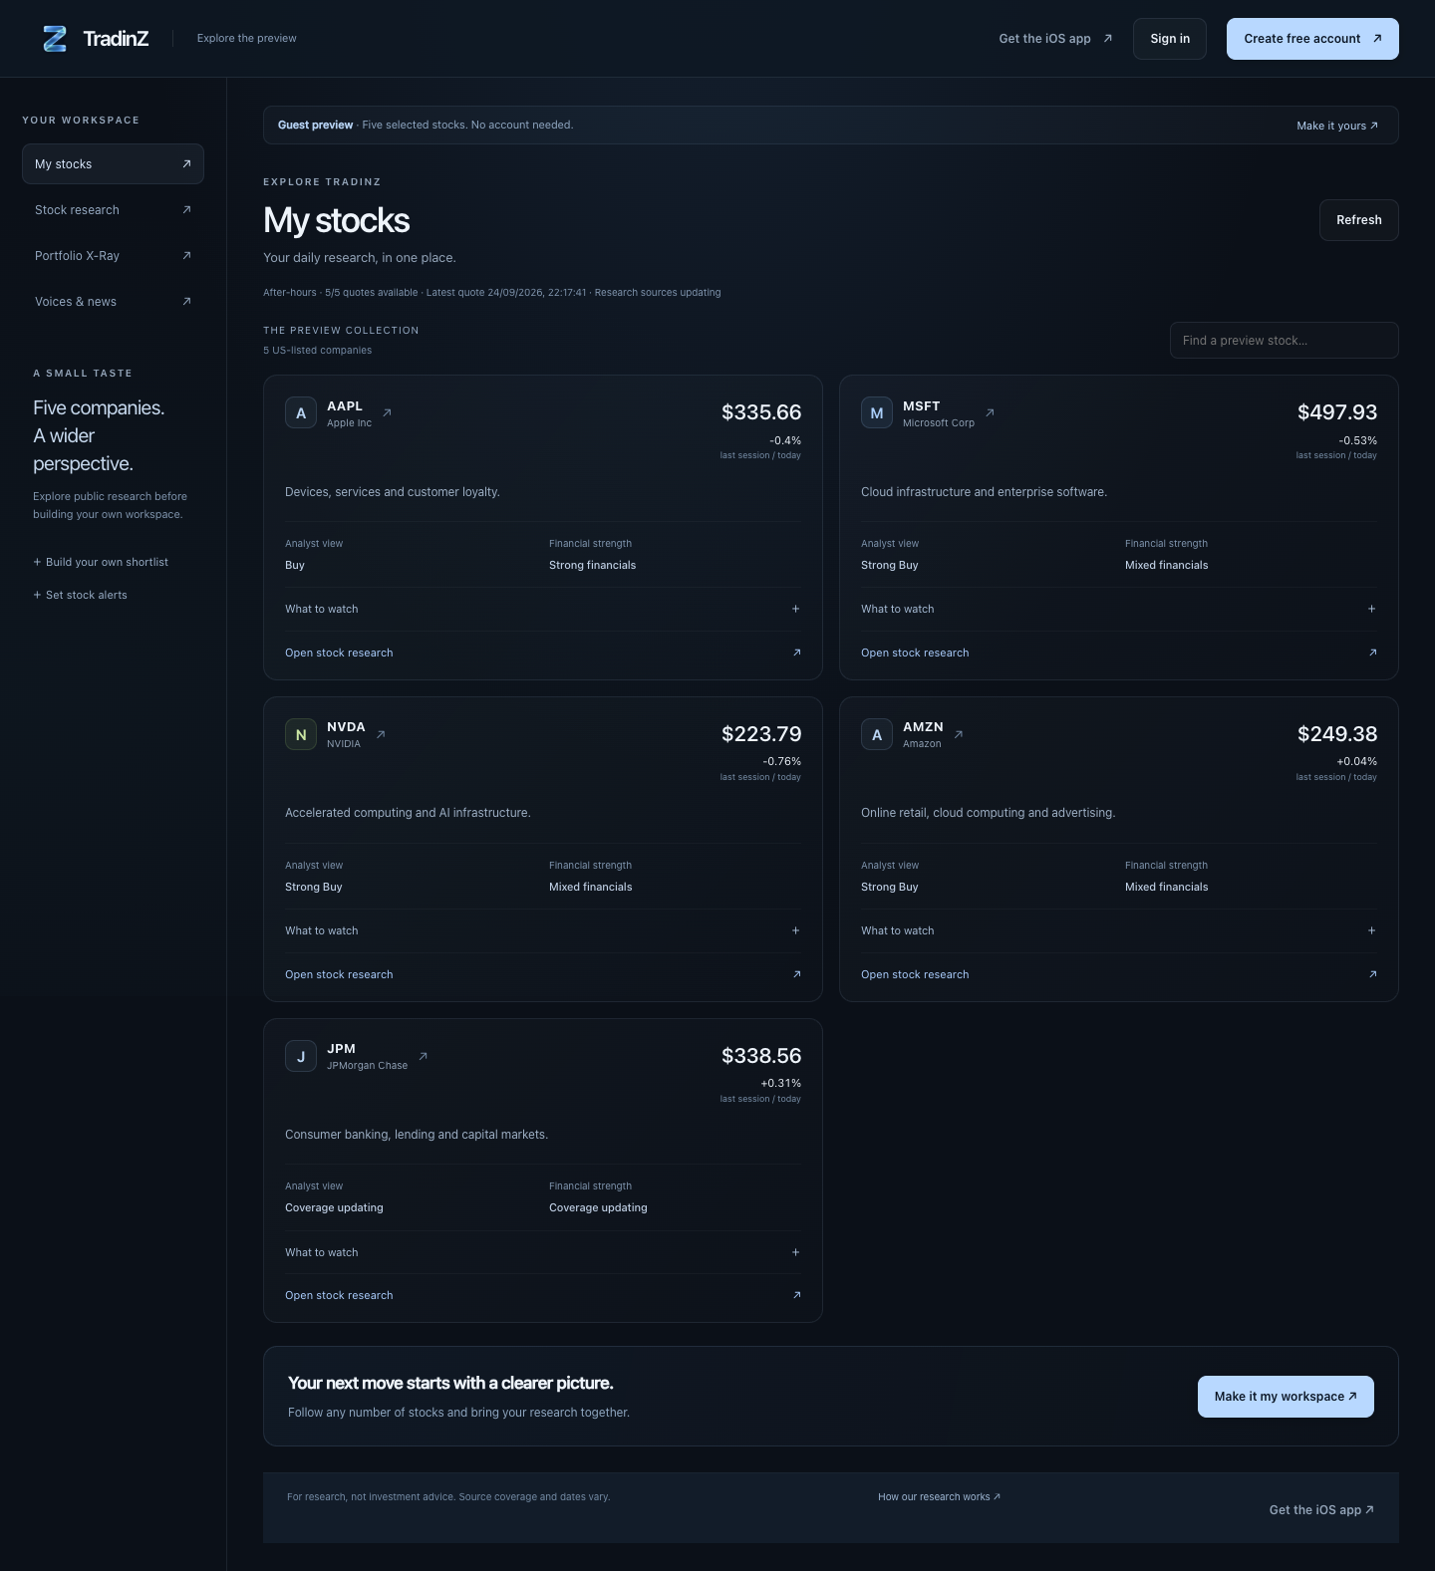Click 'Explore the preview' text in header
Screen dimensions: 1435x1571
click(x=246, y=39)
